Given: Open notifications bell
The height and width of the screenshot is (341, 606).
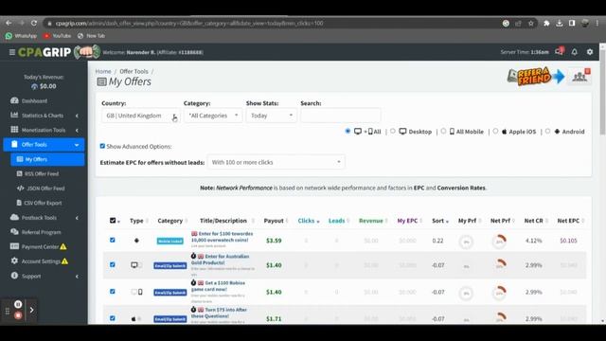Looking at the screenshot, I should pos(575,52).
